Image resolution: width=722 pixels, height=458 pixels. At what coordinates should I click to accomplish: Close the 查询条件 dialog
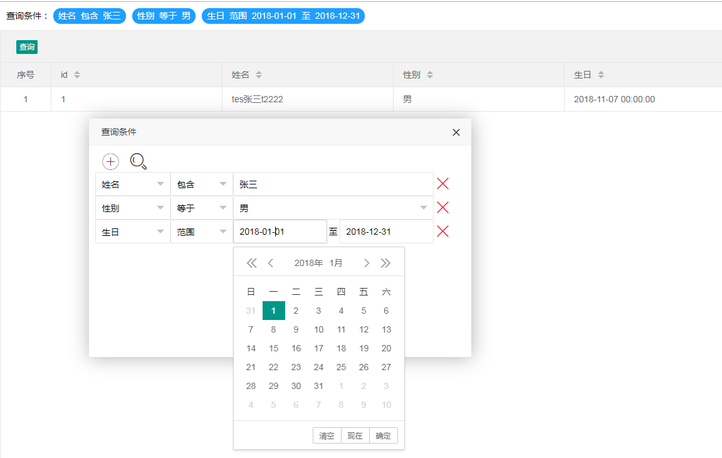click(456, 132)
